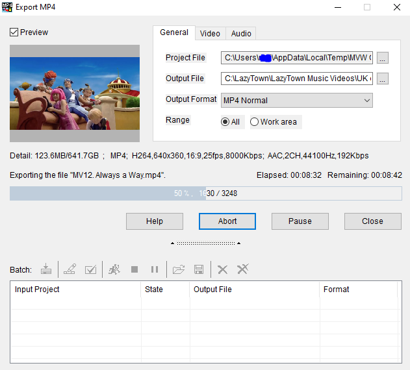Switch to the Video tab
The width and height of the screenshot is (410, 370).
(x=210, y=34)
